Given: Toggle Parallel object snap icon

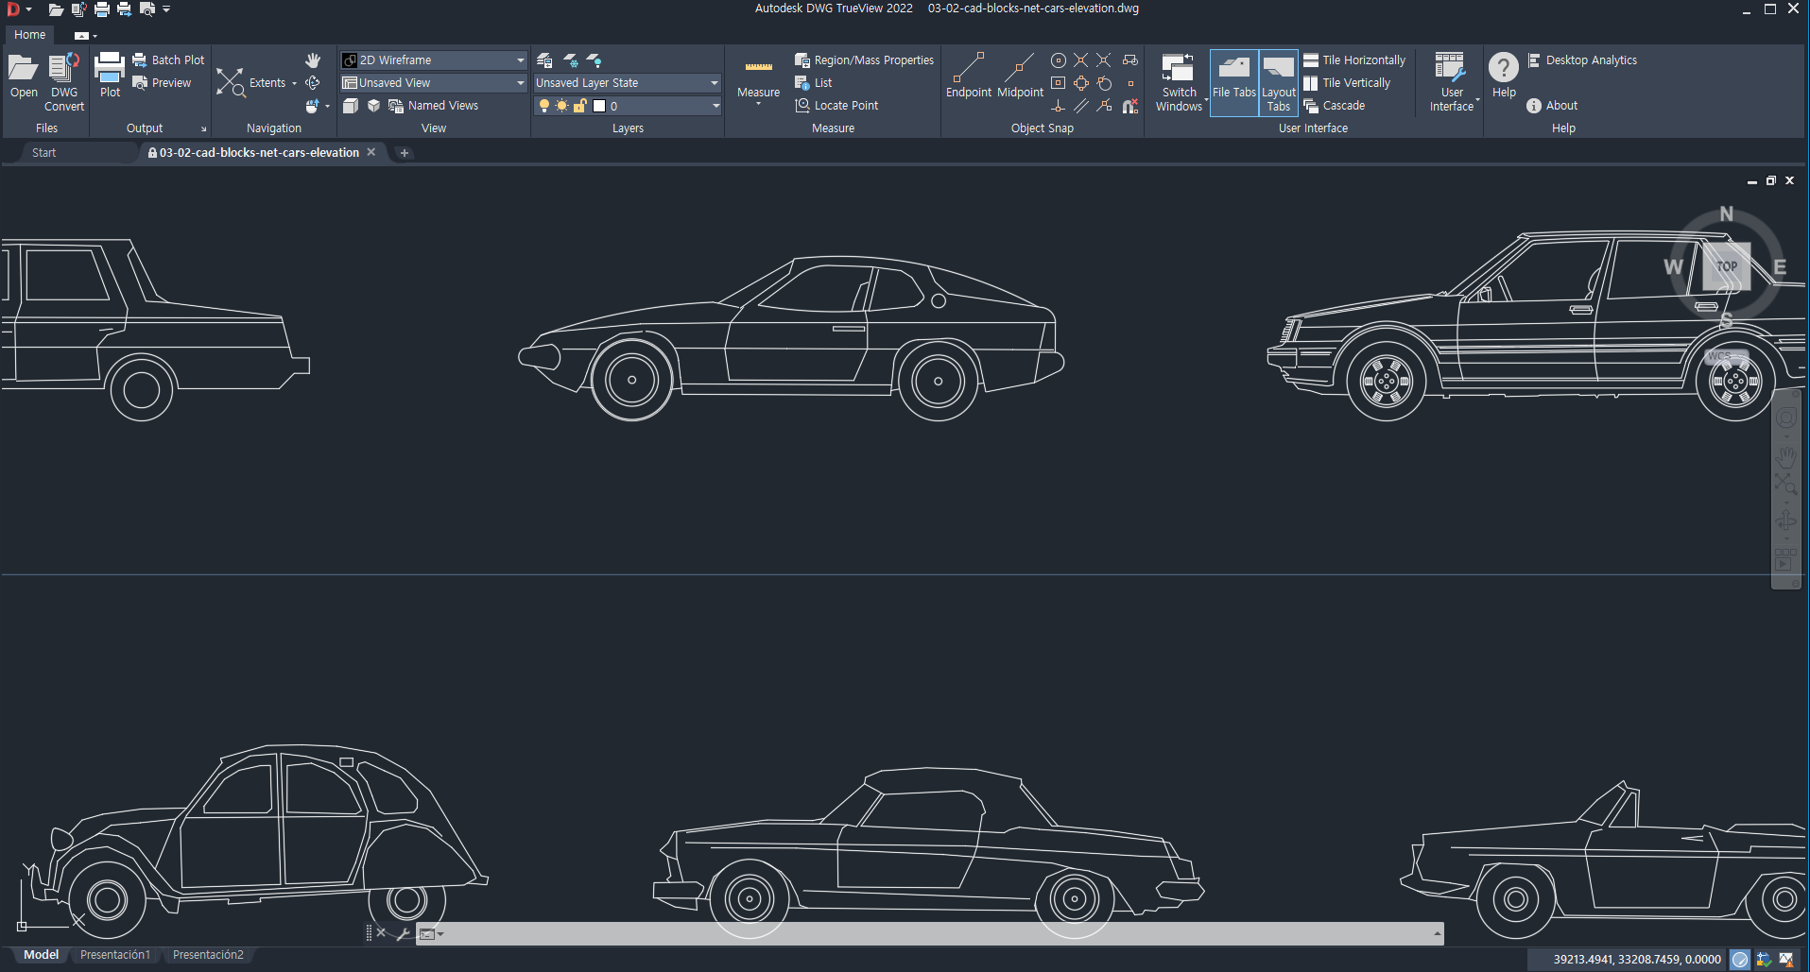Looking at the screenshot, I should (1081, 106).
